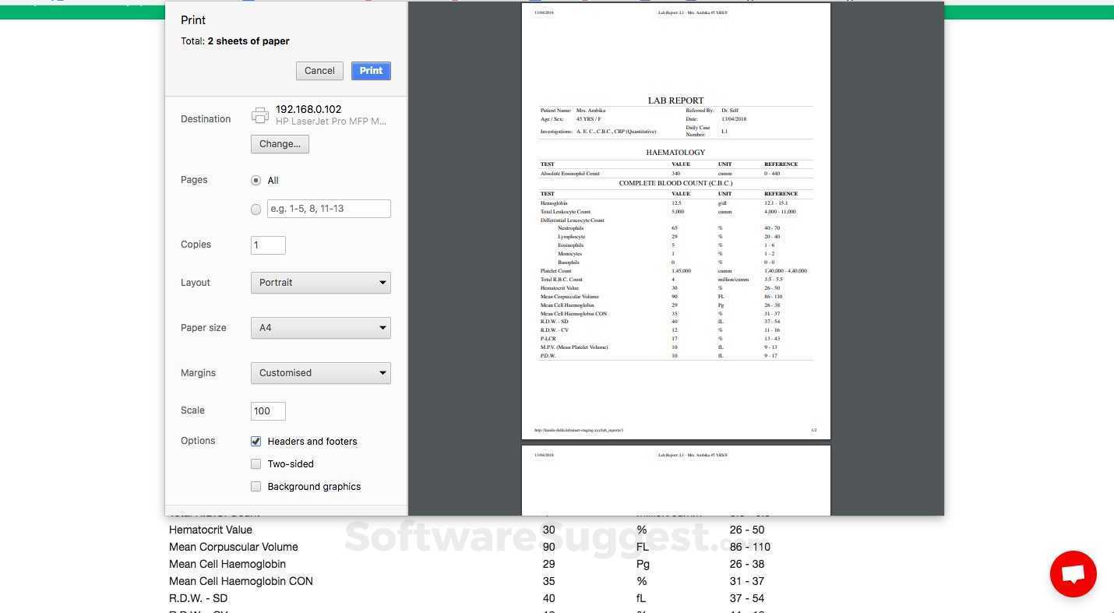Uncheck the Headers and footers checkbox
This screenshot has height=613, width=1114.
tap(256, 441)
